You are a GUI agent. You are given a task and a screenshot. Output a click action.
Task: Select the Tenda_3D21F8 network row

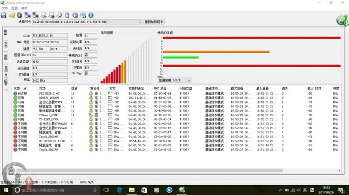[x=176, y=149]
